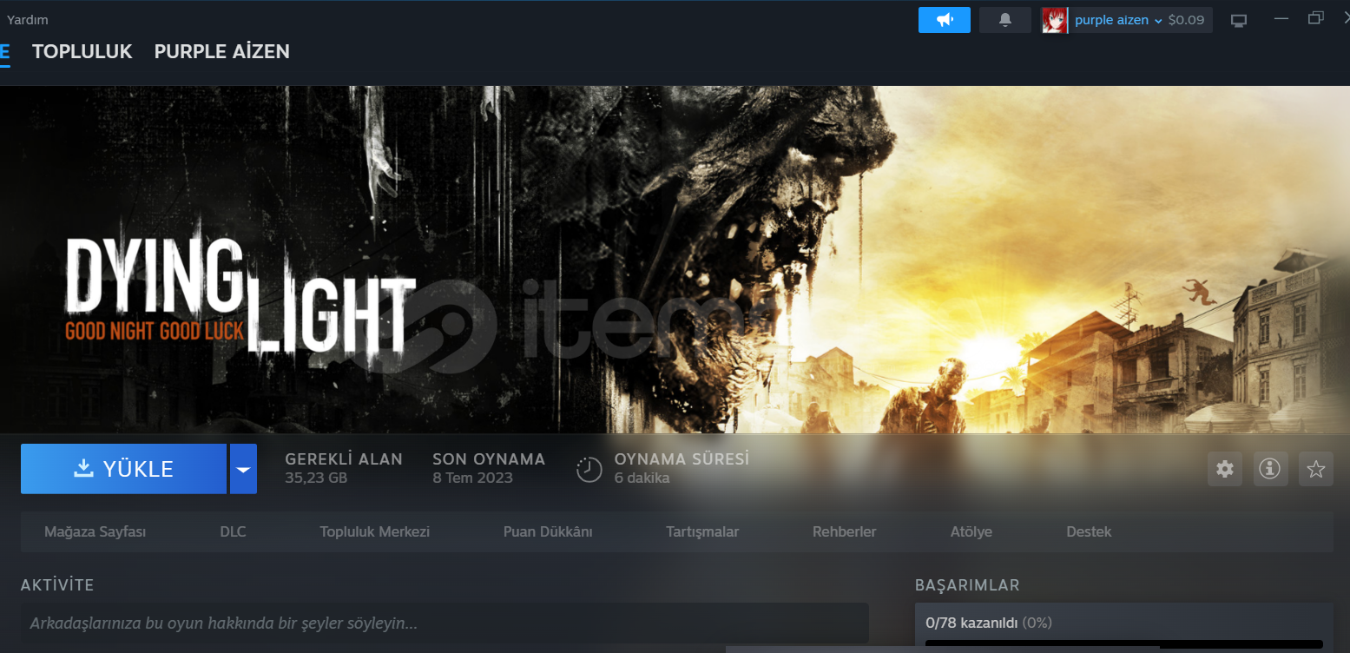Click the $0.09 wallet balance
The image size is (1350, 653).
[x=1186, y=20]
